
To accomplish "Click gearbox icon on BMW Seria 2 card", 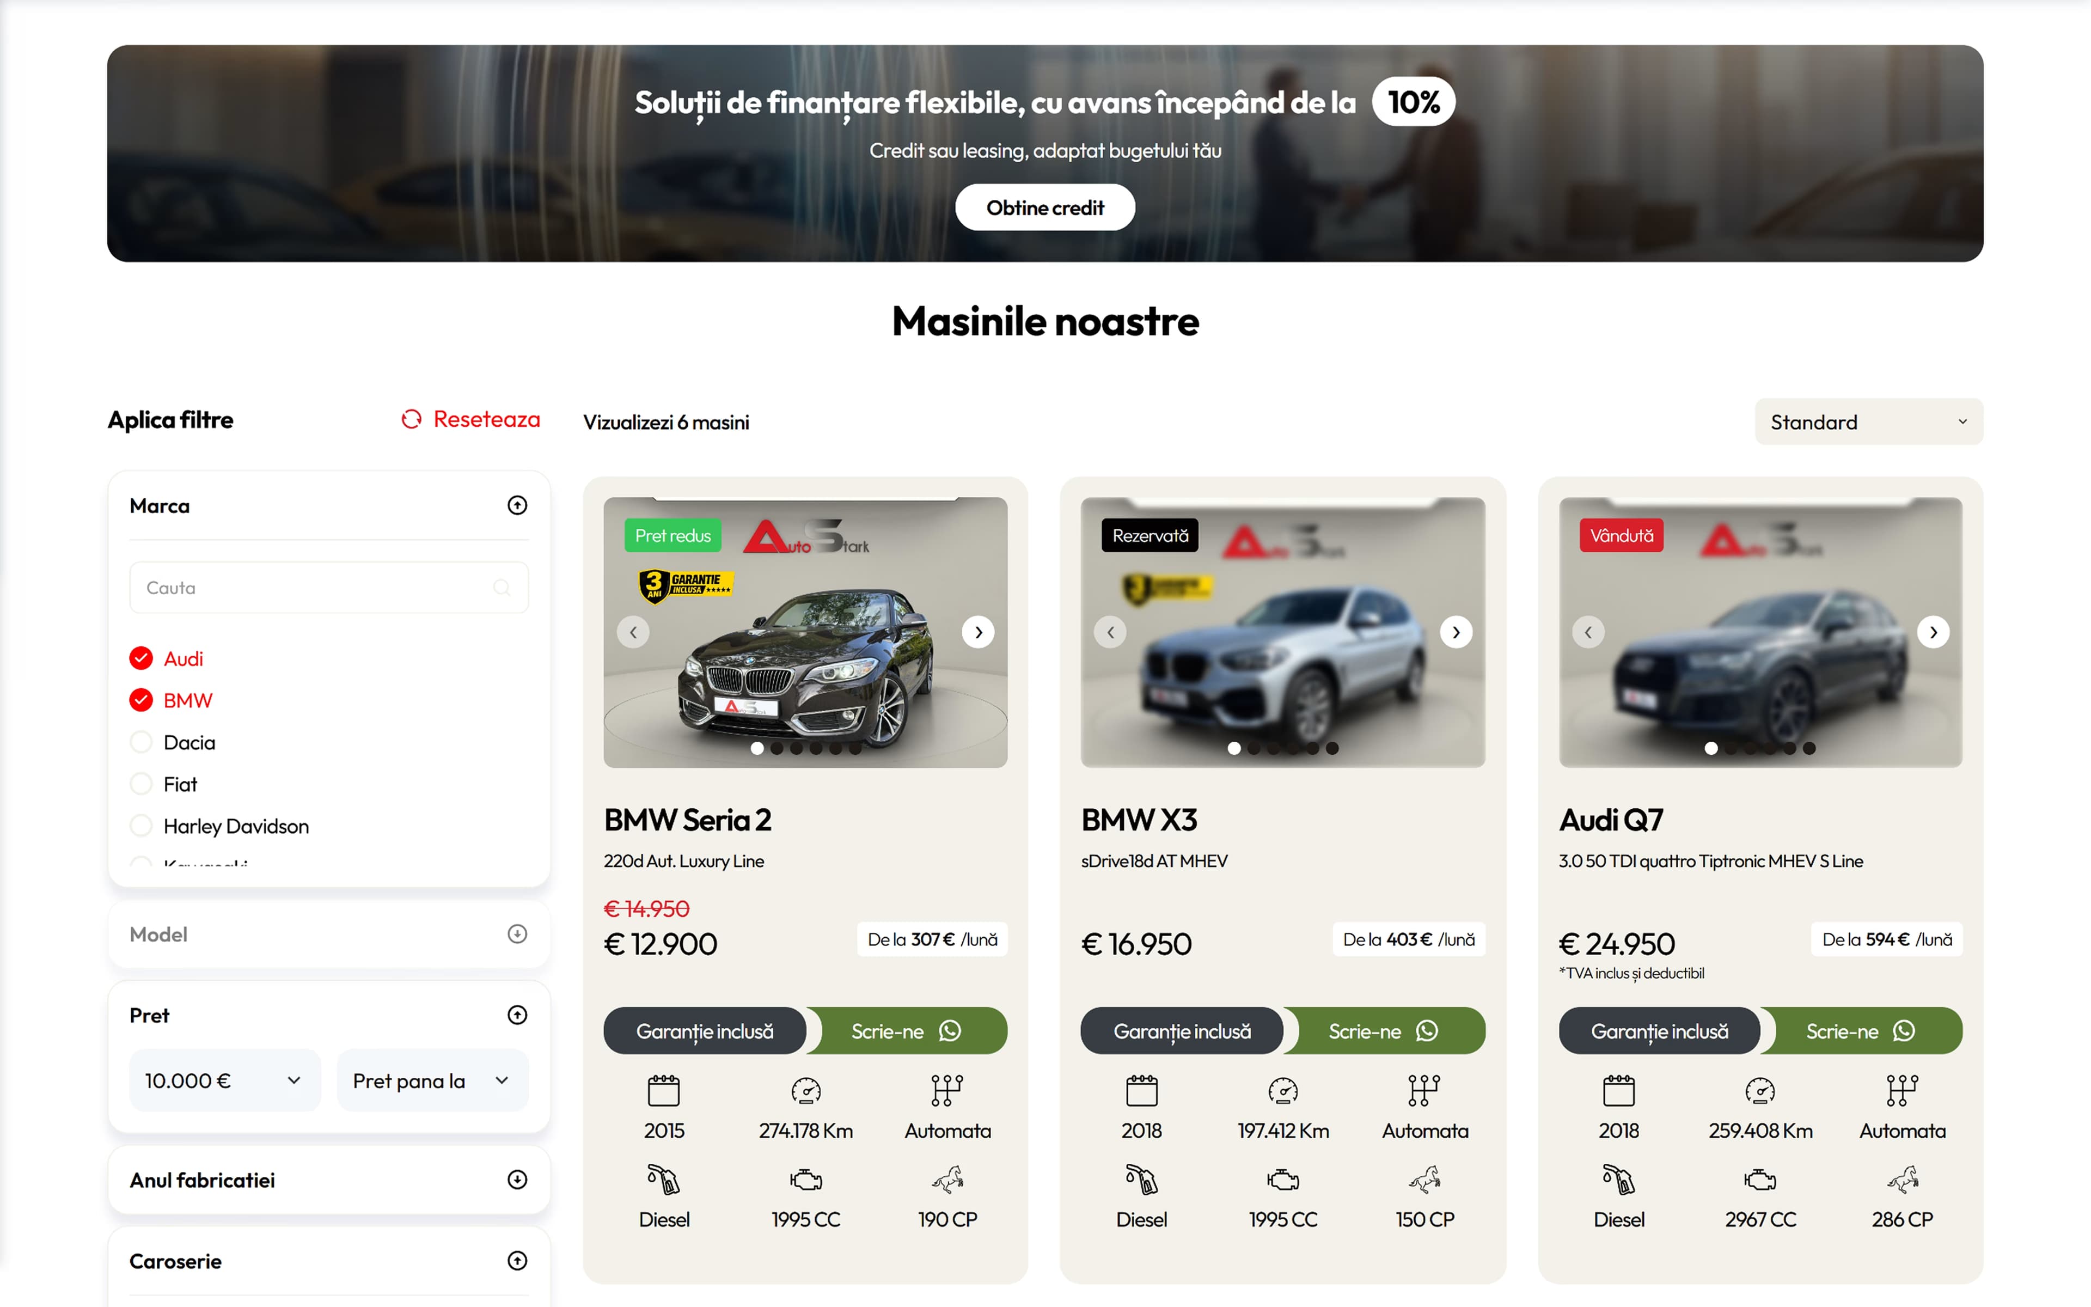I will 947,1091.
